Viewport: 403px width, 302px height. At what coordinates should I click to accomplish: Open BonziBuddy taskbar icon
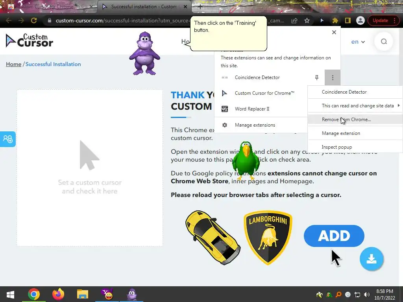click(x=131, y=294)
